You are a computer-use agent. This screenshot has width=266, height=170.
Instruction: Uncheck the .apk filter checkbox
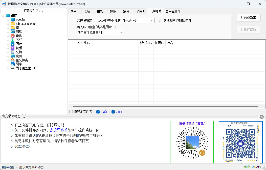click(x=98, y=112)
